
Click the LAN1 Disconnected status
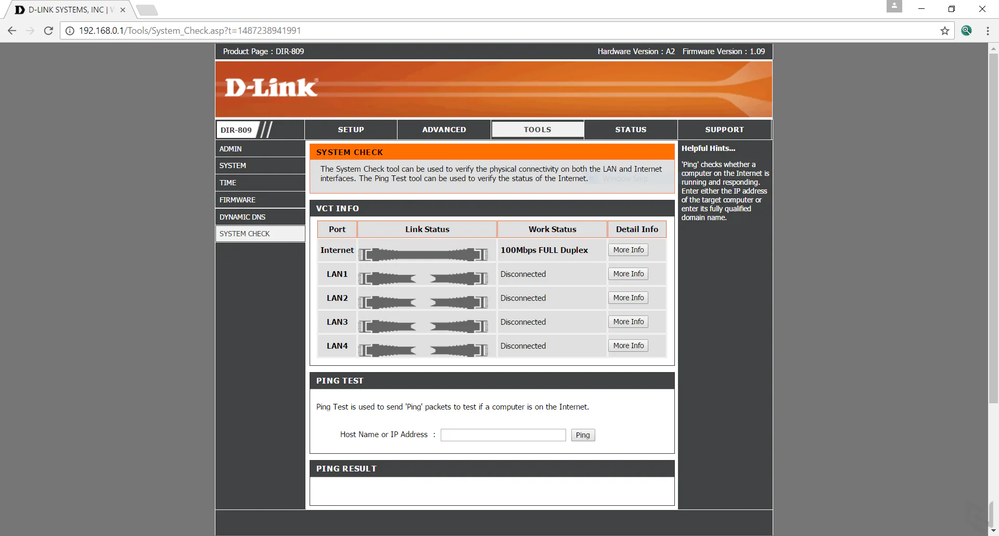[x=523, y=274]
